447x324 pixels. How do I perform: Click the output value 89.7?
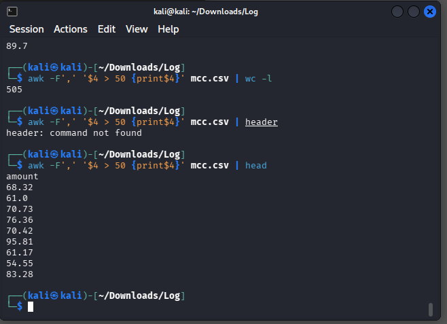coord(17,46)
